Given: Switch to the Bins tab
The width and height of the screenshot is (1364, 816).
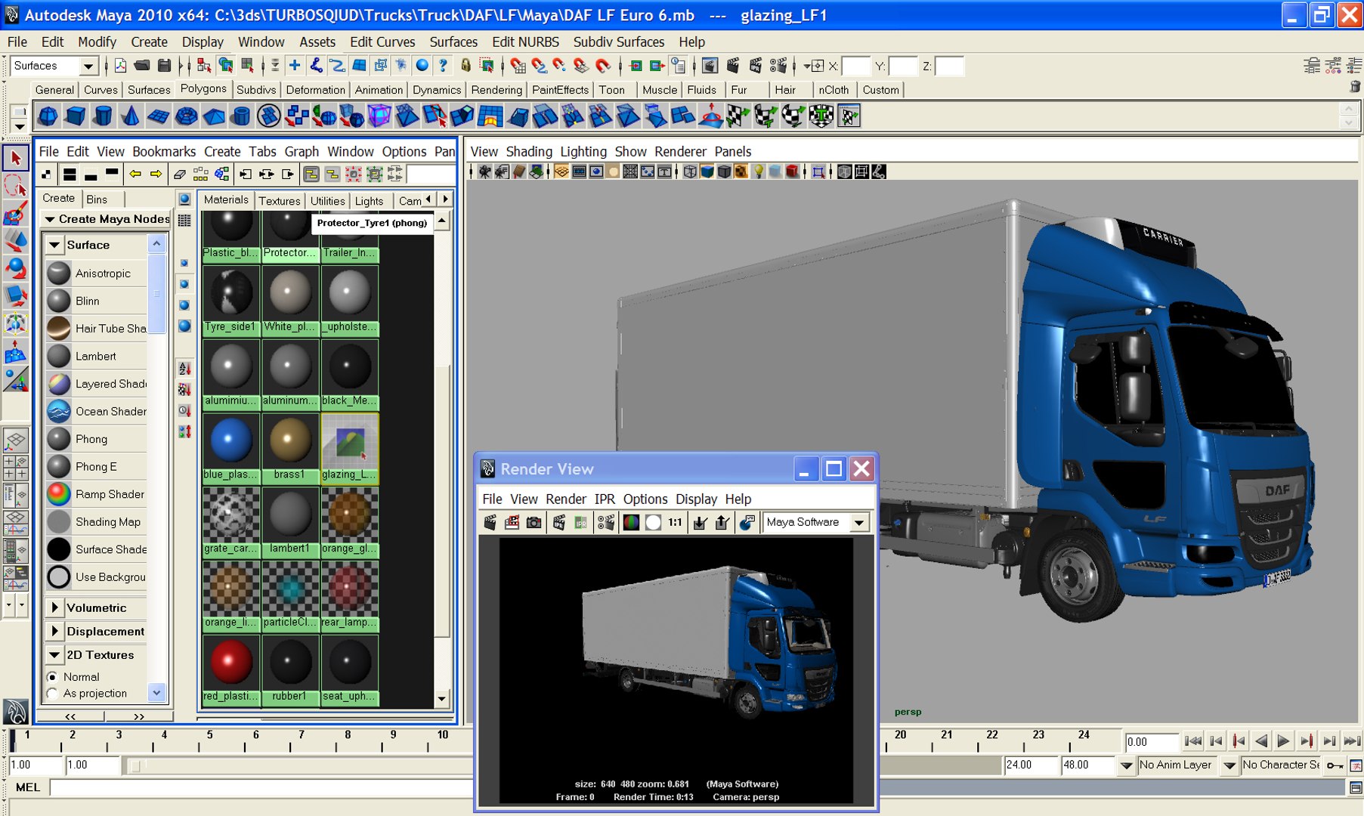Looking at the screenshot, I should click(x=97, y=199).
